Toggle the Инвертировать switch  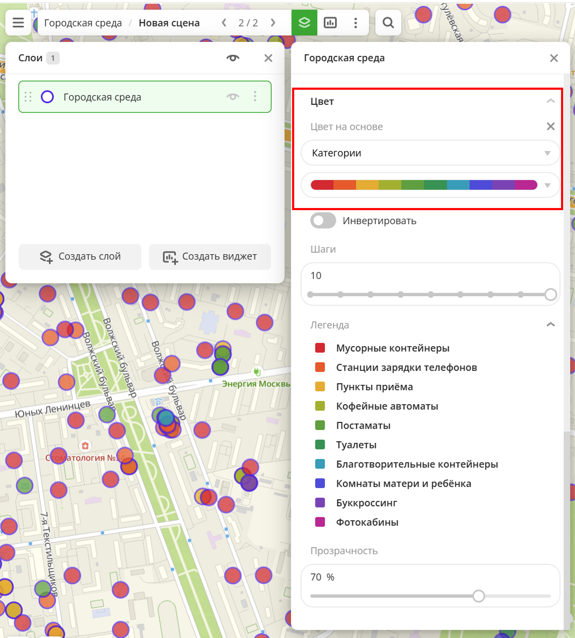click(x=323, y=221)
